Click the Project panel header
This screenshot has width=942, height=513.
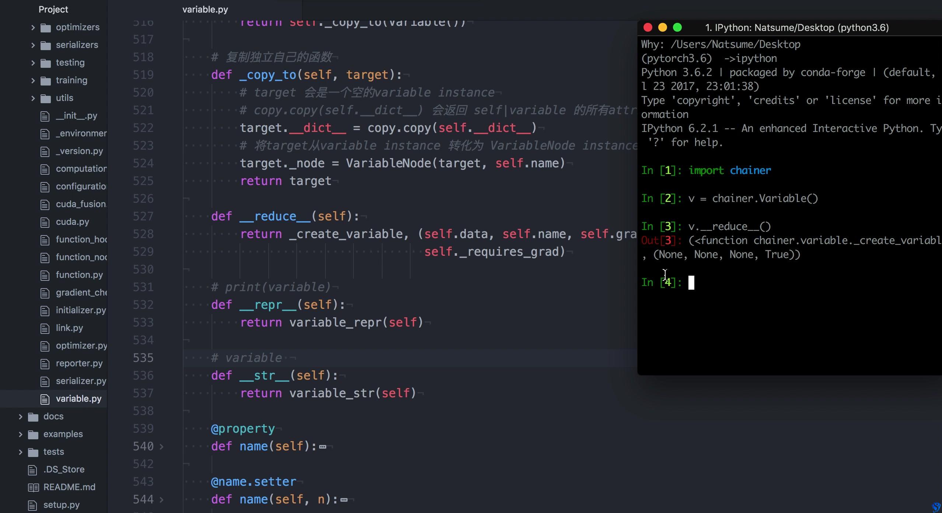click(53, 10)
